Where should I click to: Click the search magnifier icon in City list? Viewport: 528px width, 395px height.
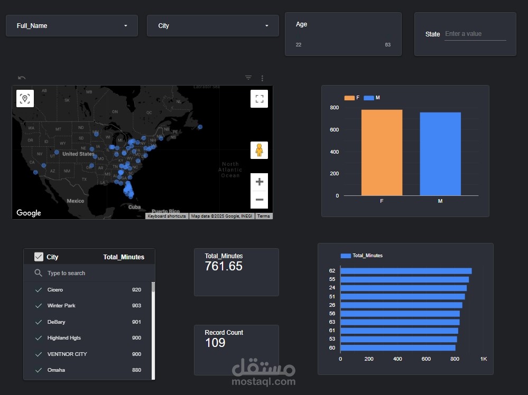pos(39,273)
